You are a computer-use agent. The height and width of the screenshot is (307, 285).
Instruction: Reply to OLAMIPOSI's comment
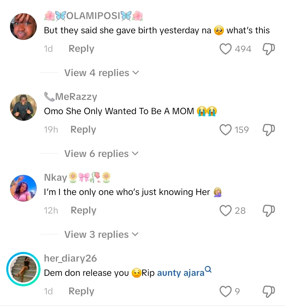(x=81, y=49)
